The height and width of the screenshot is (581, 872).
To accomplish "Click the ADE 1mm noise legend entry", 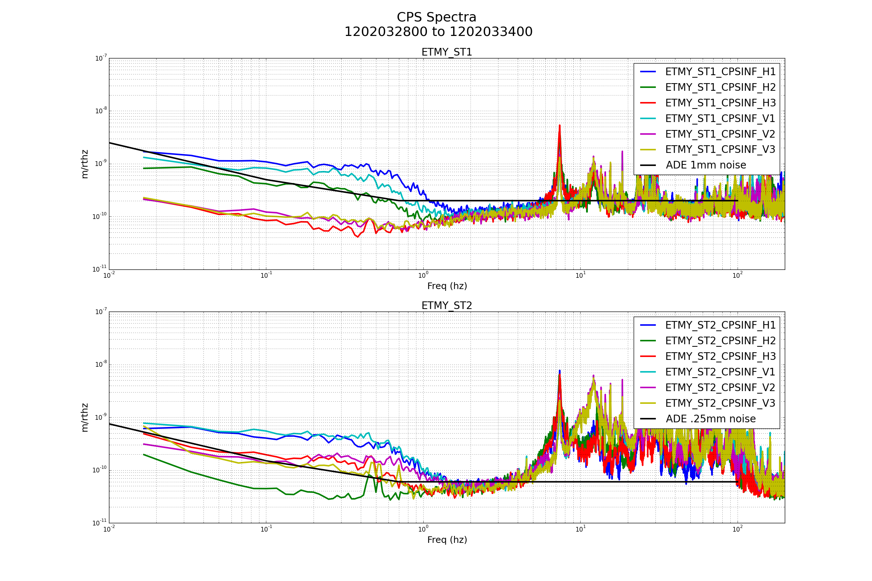I will tap(706, 165).
